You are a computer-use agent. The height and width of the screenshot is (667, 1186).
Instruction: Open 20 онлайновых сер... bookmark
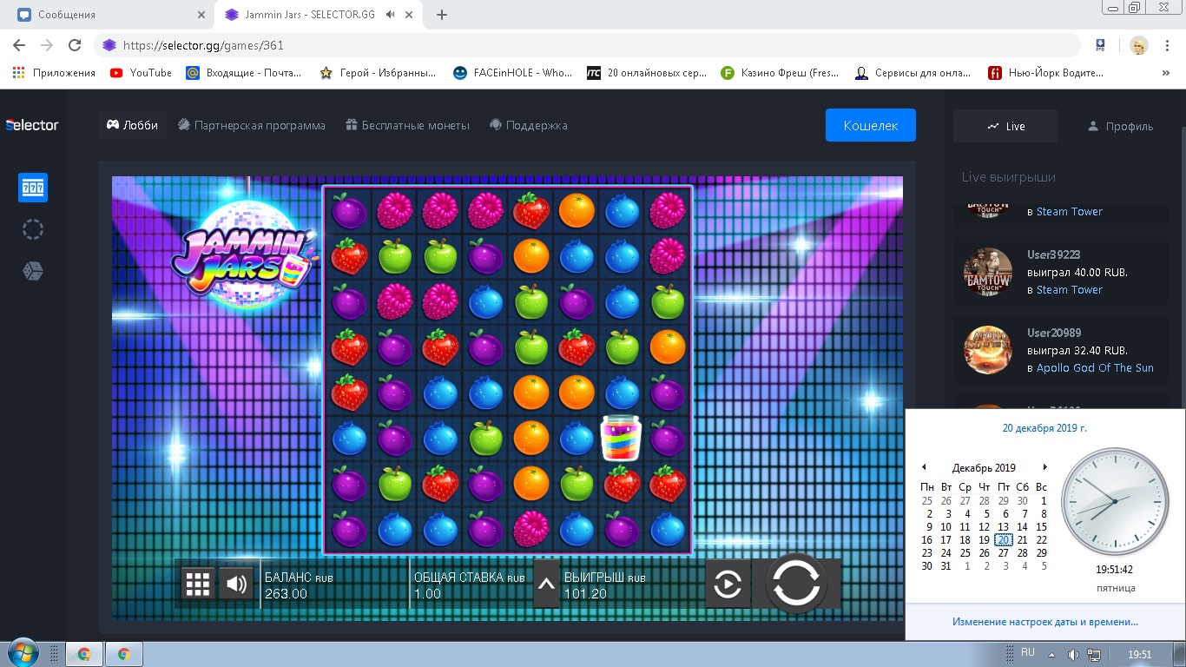click(647, 73)
